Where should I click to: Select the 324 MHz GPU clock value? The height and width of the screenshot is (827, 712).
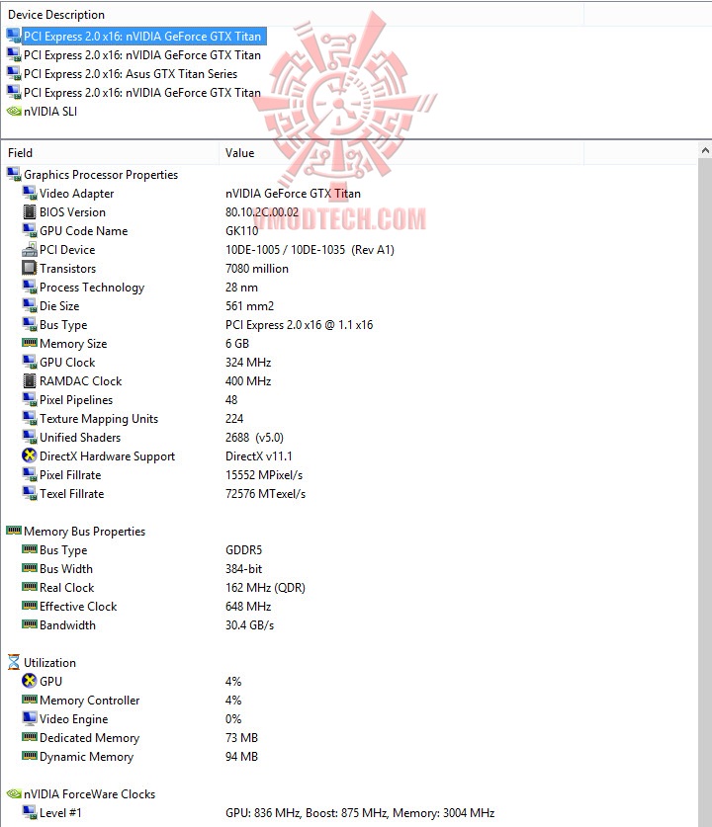pos(248,363)
